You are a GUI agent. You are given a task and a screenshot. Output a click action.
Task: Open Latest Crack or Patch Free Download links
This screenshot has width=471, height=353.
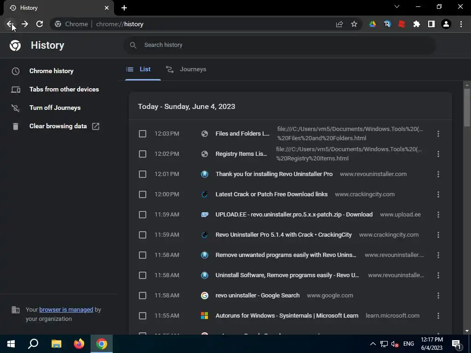point(271,194)
